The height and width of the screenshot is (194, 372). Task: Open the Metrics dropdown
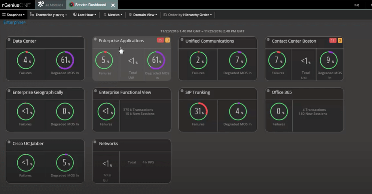(x=113, y=15)
